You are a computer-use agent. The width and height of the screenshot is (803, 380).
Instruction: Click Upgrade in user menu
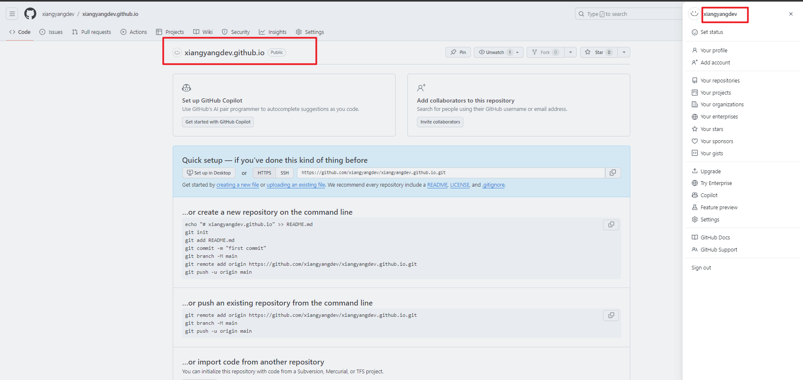742,172
